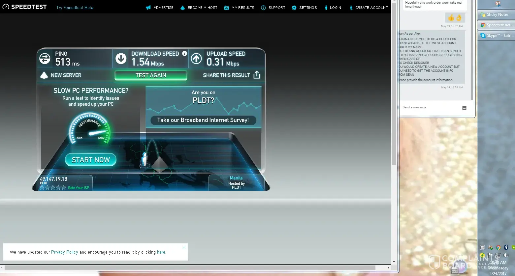The height and width of the screenshot is (276, 515).
Task: Click the Speedtest logo
Action: [x=25, y=7]
